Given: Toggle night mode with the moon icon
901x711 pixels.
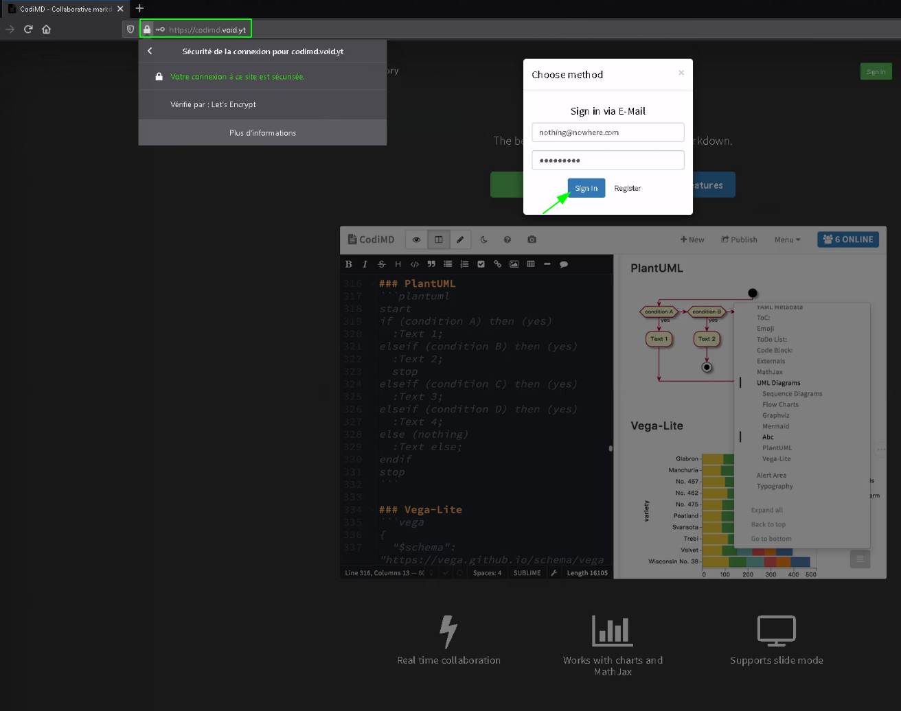Looking at the screenshot, I should 483,240.
